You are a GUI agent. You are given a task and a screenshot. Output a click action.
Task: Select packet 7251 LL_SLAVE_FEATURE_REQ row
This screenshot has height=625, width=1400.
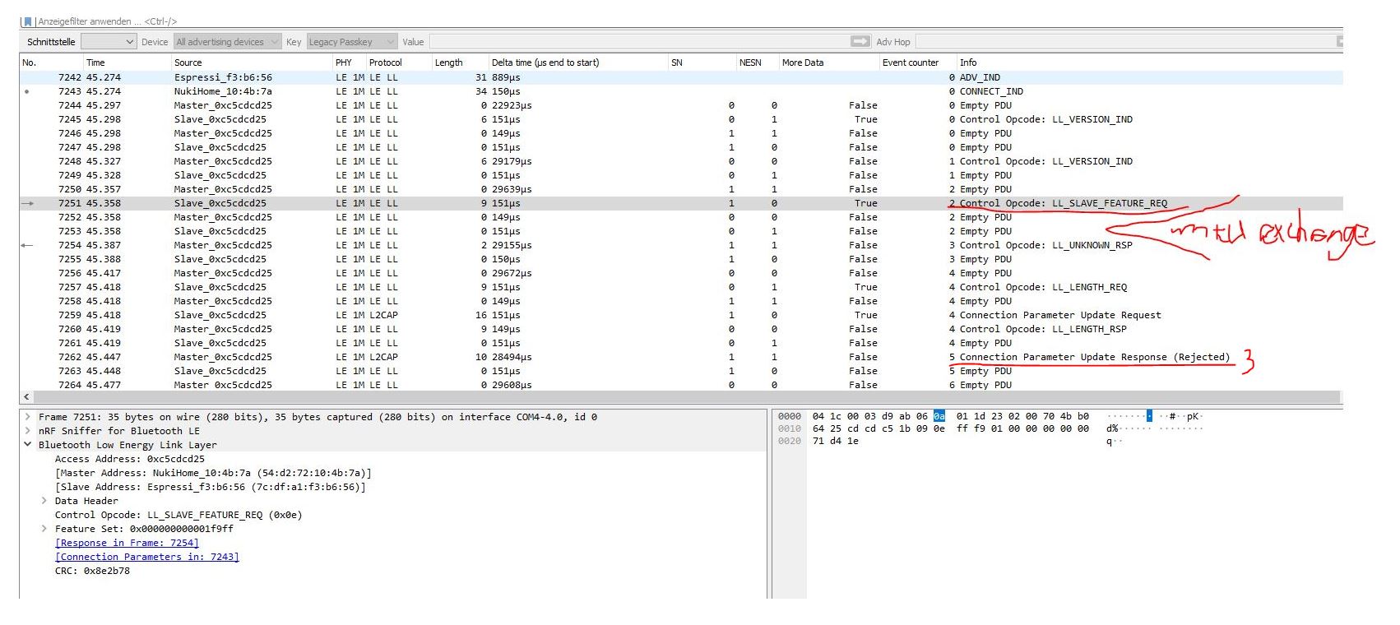point(681,203)
